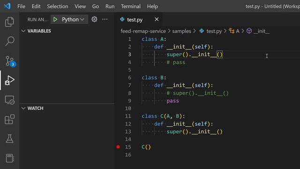Click line number 1 in gutter
300x169 pixels.
pyautogui.click(x=129, y=39)
